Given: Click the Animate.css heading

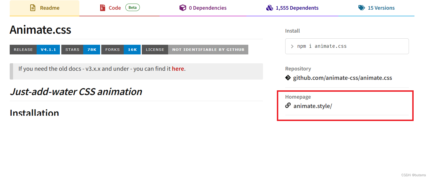Looking at the screenshot, I should (x=41, y=30).
